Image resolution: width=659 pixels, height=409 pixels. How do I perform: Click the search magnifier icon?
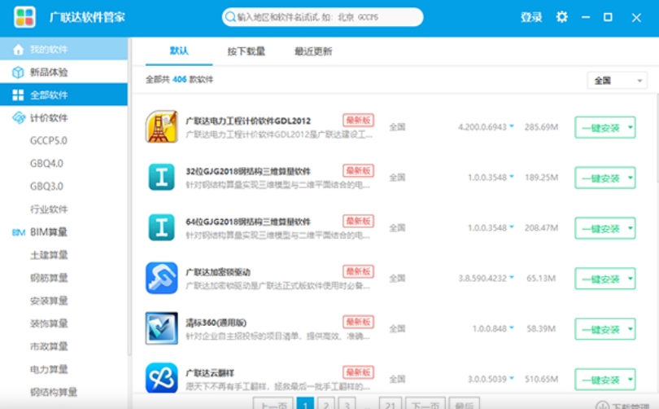click(x=230, y=17)
